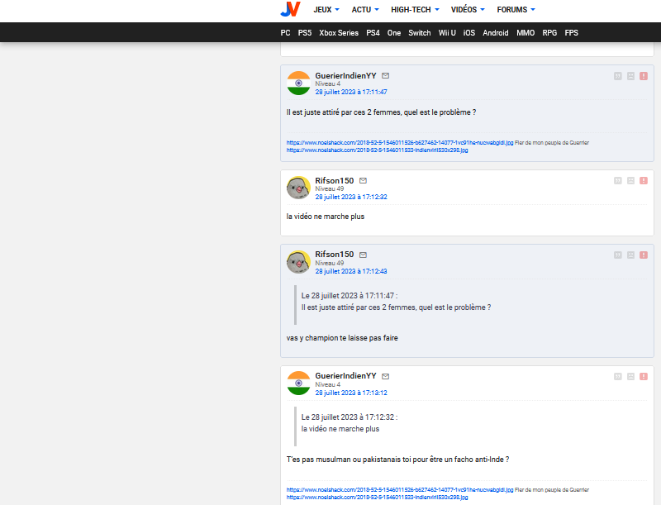Quote GuerierIndienYY's 17:11:47 post
The image size is (661, 505).
[617, 76]
